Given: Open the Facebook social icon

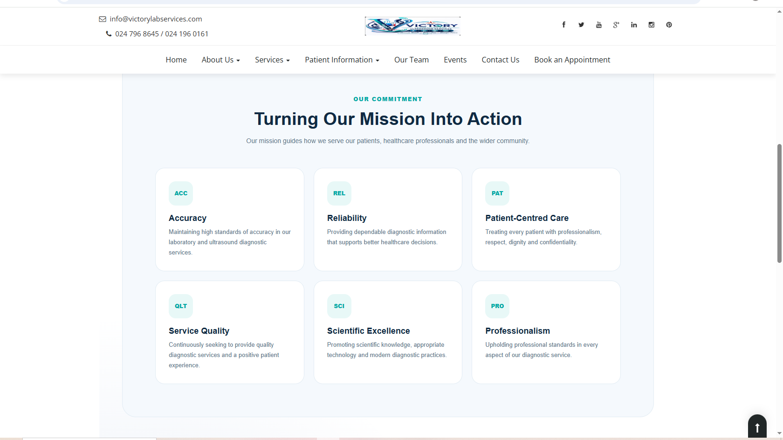Looking at the screenshot, I should point(563,25).
